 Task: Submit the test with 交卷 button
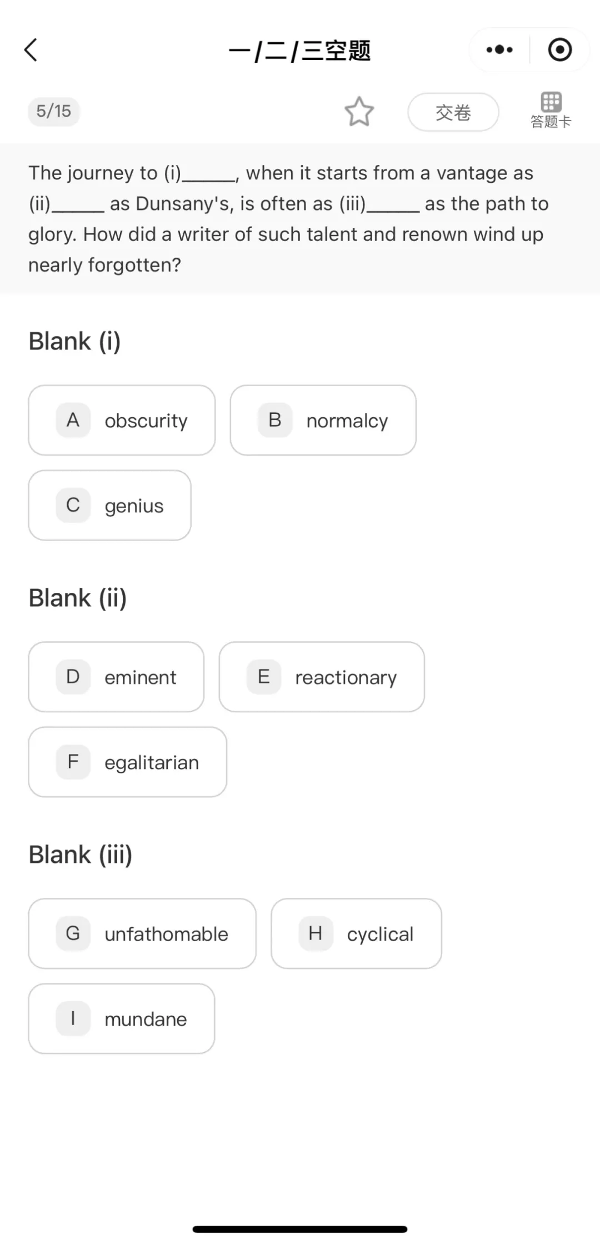point(453,112)
